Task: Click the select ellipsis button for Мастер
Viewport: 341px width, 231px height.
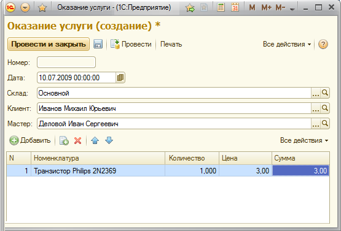Action: pyautogui.click(x=316, y=124)
